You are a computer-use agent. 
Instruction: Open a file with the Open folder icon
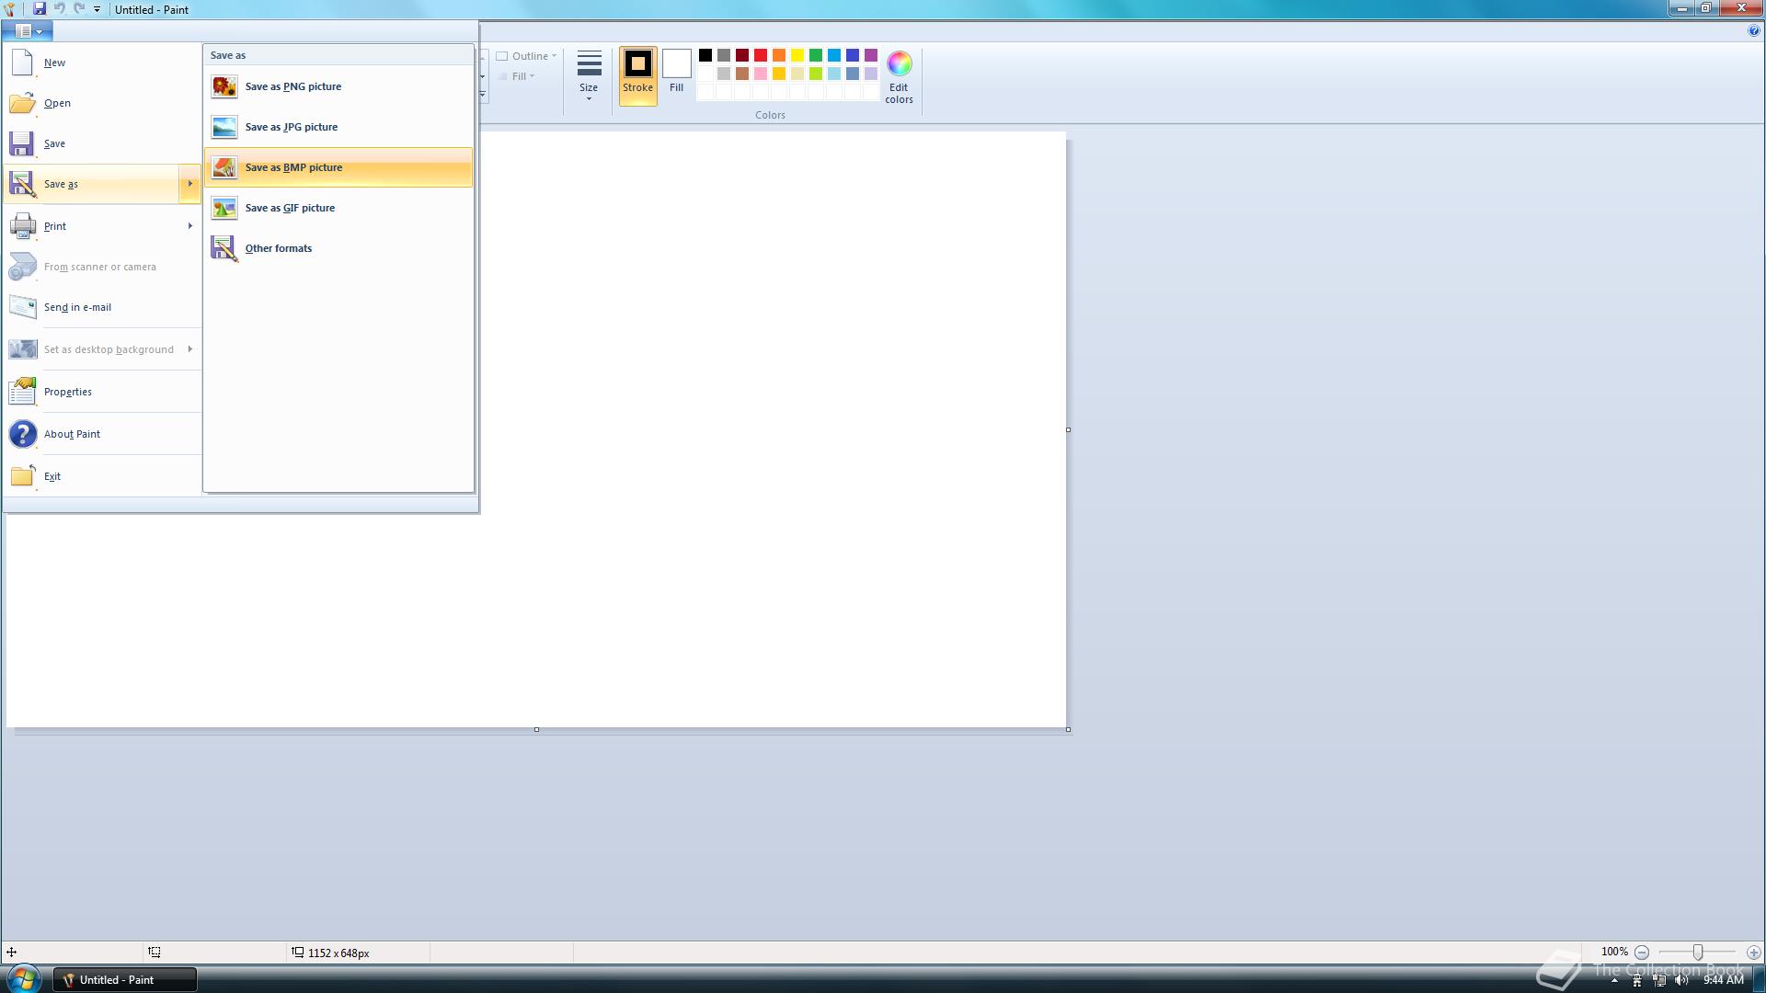click(x=22, y=103)
